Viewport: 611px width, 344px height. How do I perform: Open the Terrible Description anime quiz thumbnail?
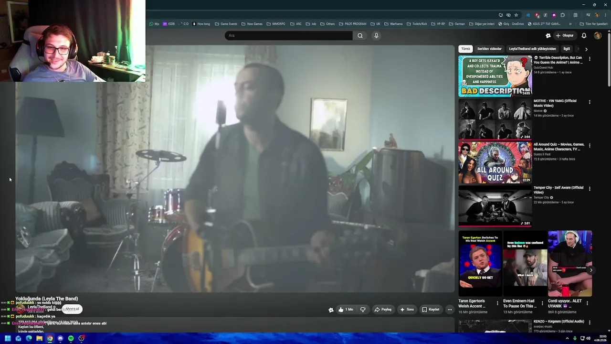point(495,76)
